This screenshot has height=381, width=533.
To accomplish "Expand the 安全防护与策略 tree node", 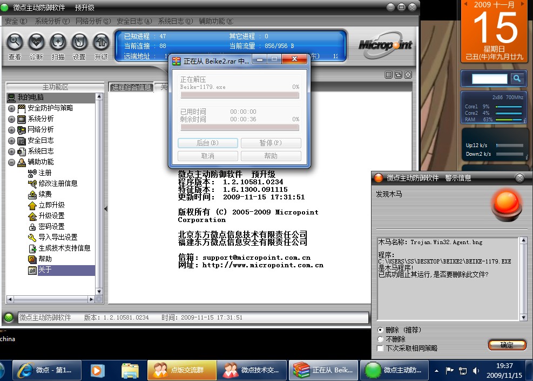I will (11, 108).
